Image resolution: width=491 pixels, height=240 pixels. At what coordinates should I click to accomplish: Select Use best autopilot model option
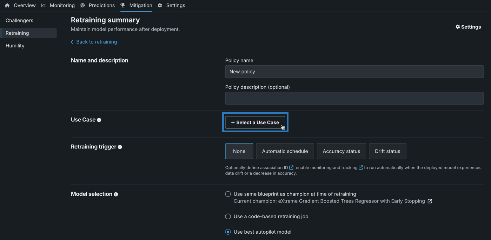pyautogui.click(x=228, y=232)
